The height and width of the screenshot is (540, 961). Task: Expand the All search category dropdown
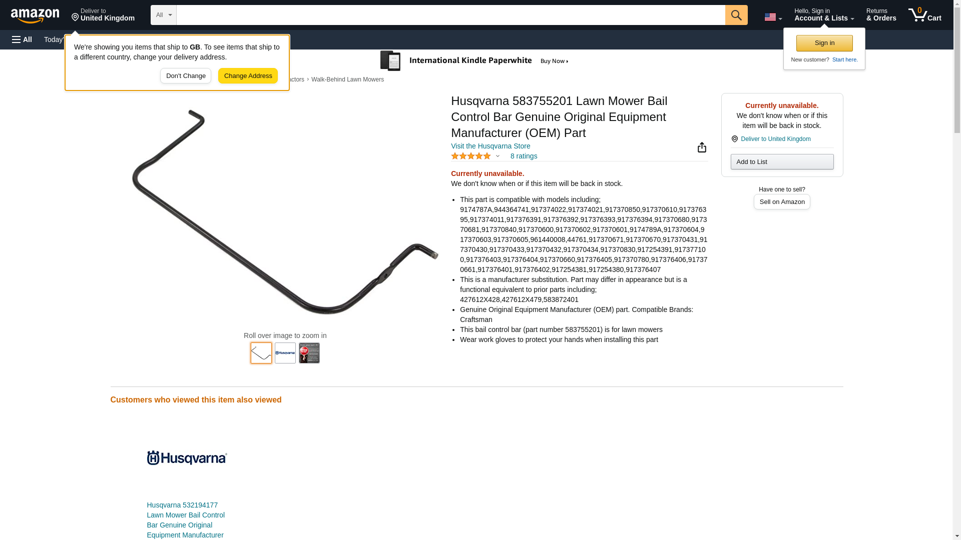pyautogui.click(x=163, y=15)
